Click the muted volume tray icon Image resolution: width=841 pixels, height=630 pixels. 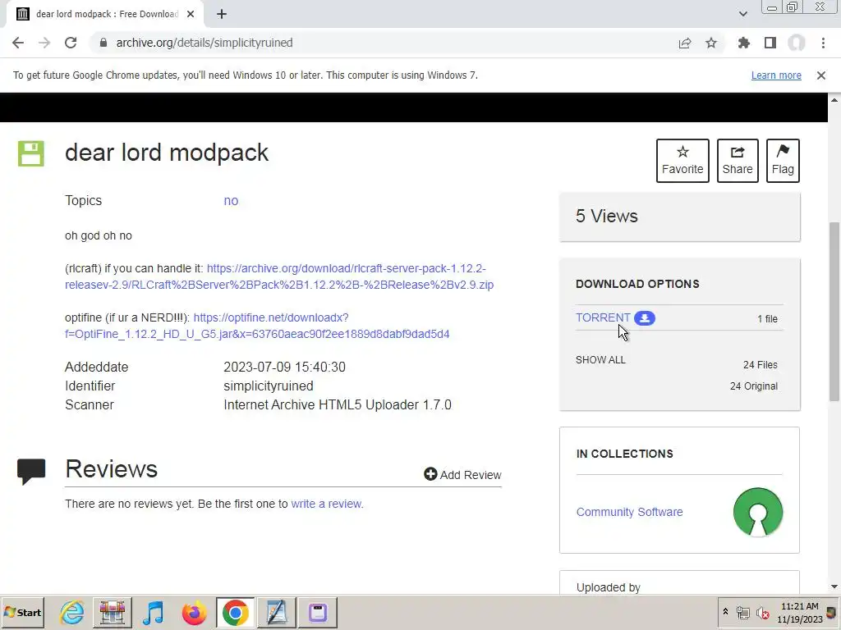pos(762,612)
